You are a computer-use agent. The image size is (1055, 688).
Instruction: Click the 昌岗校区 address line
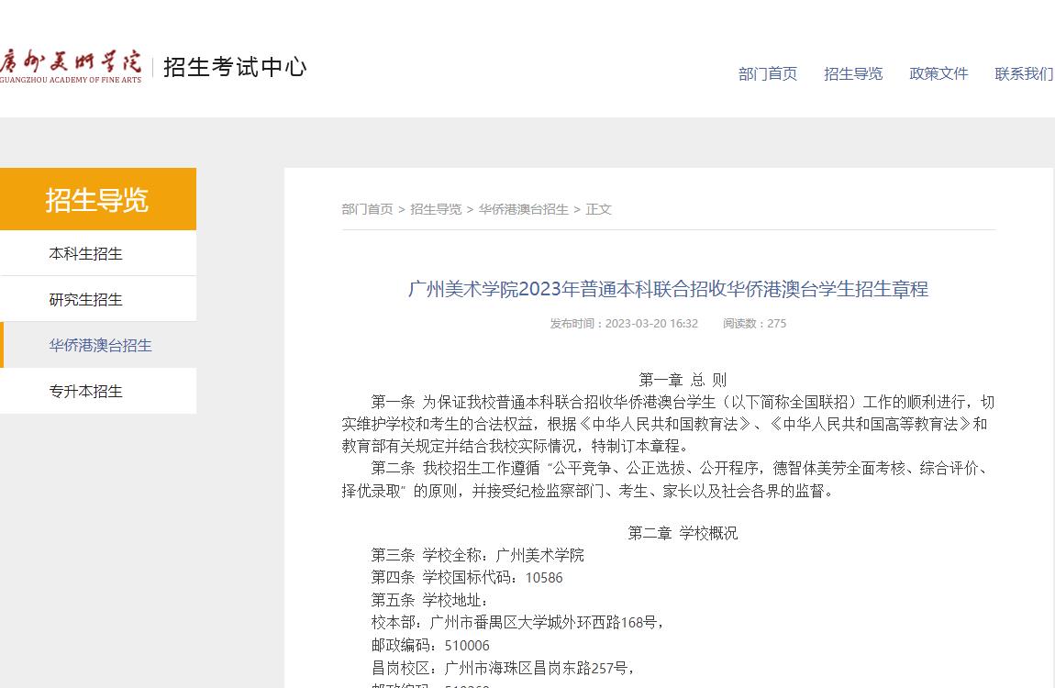(x=504, y=669)
